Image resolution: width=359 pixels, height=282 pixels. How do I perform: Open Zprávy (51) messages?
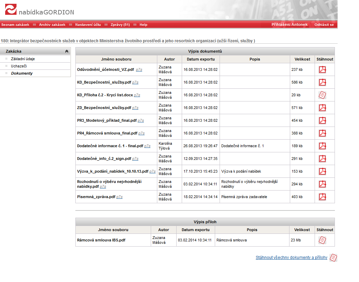(x=120, y=25)
